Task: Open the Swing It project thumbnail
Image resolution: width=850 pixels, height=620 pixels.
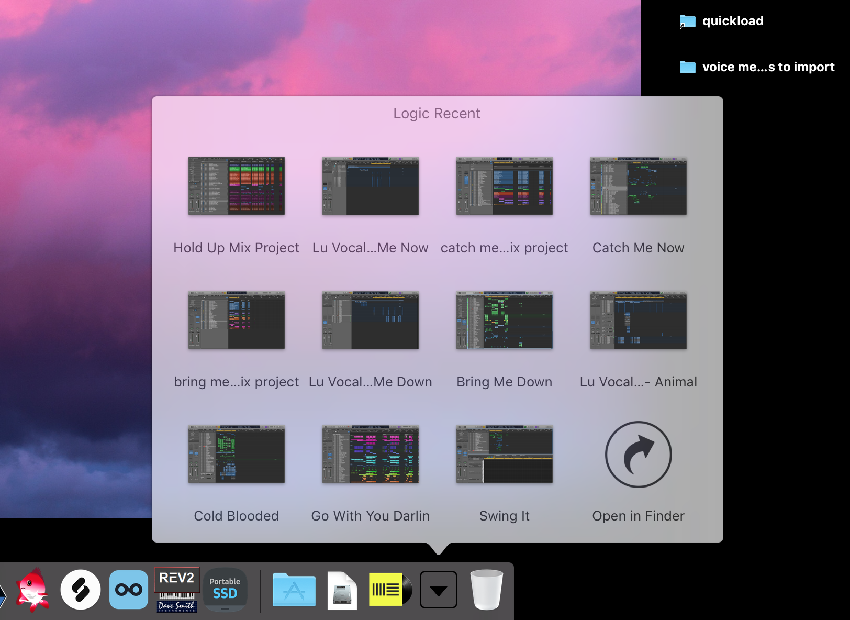Action: [x=505, y=454]
